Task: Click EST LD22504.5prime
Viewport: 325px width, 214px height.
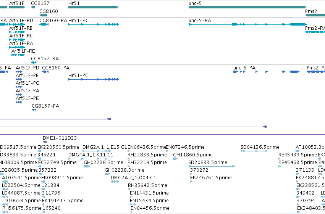Action: pos(21,185)
